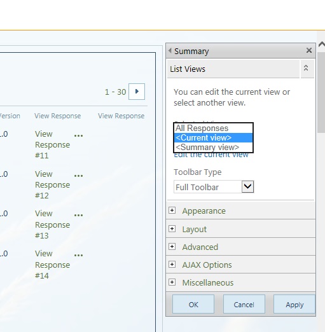Click the OK button

(x=193, y=304)
